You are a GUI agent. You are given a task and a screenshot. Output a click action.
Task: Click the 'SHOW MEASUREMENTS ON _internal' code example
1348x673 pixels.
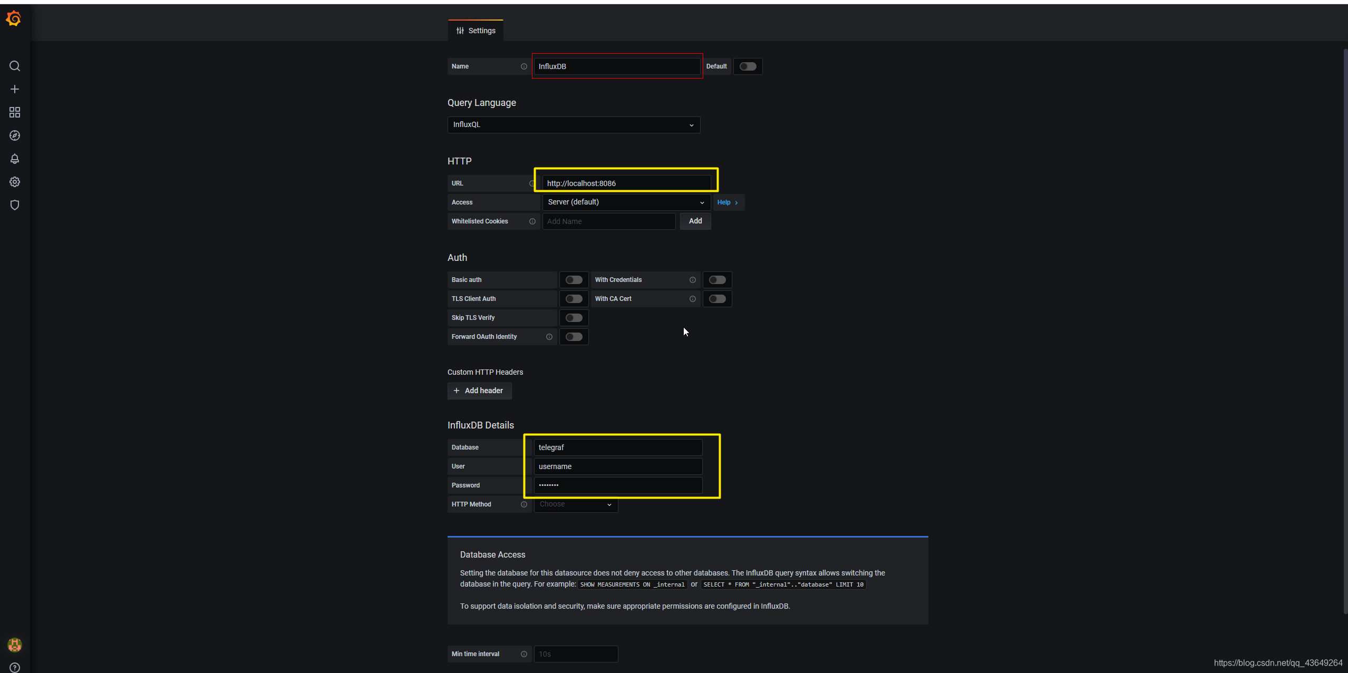click(632, 584)
